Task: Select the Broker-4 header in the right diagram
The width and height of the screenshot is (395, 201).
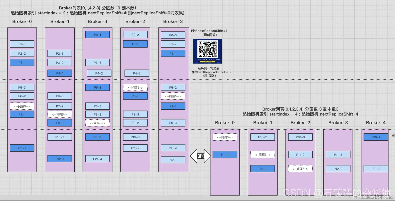Action: [376, 122]
